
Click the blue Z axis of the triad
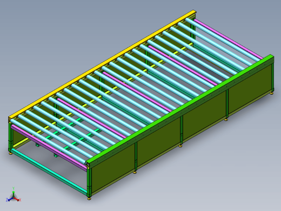pos(9,200)
